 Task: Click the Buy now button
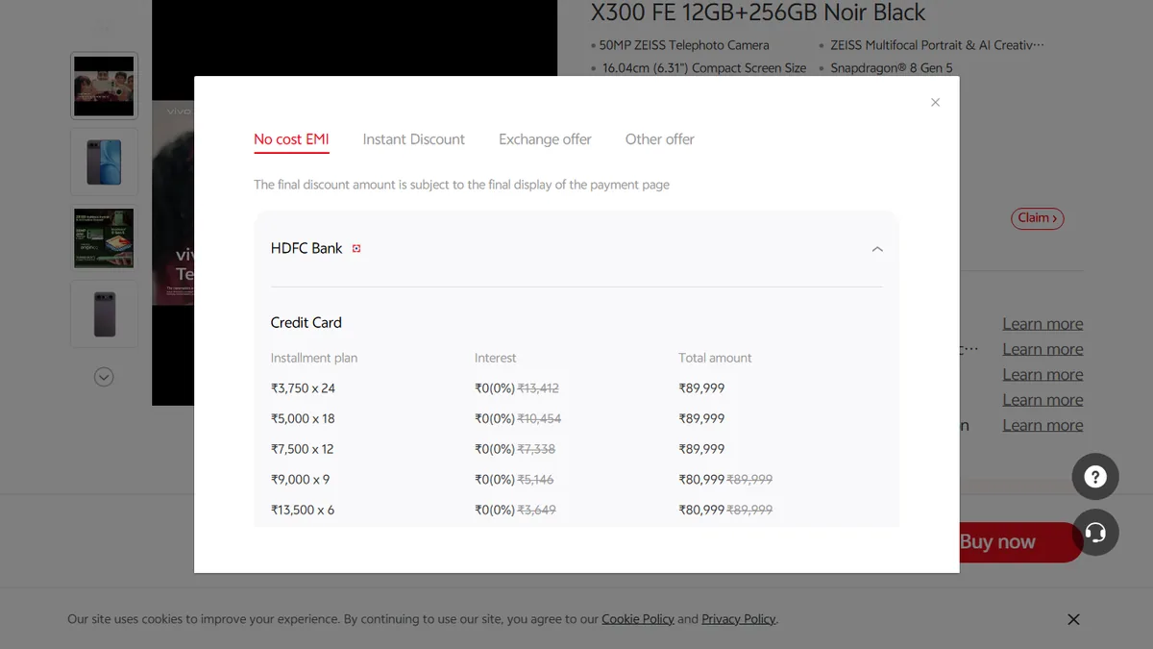pos(1020,542)
